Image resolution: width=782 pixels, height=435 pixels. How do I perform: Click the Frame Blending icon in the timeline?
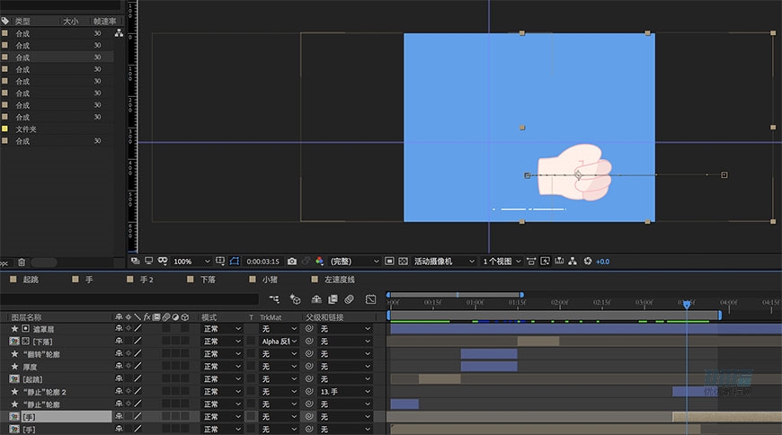click(333, 299)
